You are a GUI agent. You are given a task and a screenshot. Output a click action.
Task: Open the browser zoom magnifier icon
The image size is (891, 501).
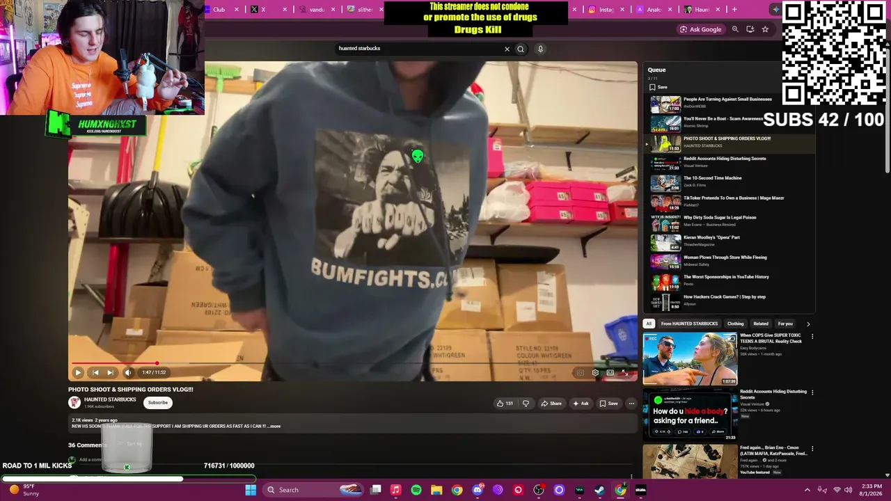click(x=735, y=29)
